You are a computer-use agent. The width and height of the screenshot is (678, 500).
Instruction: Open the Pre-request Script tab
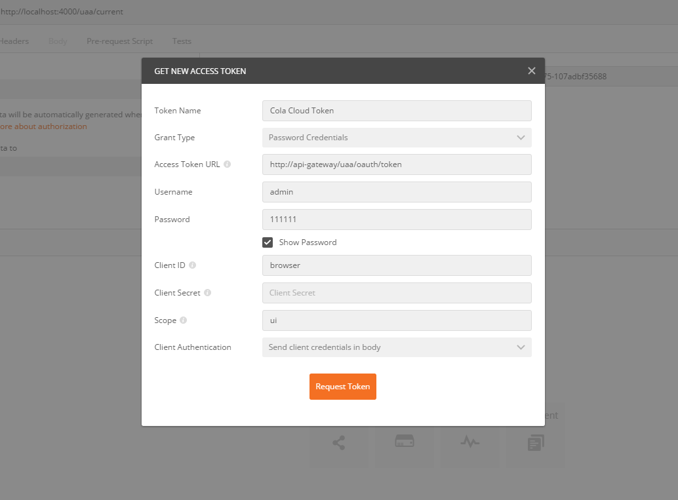pyautogui.click(x=120, y=41)
